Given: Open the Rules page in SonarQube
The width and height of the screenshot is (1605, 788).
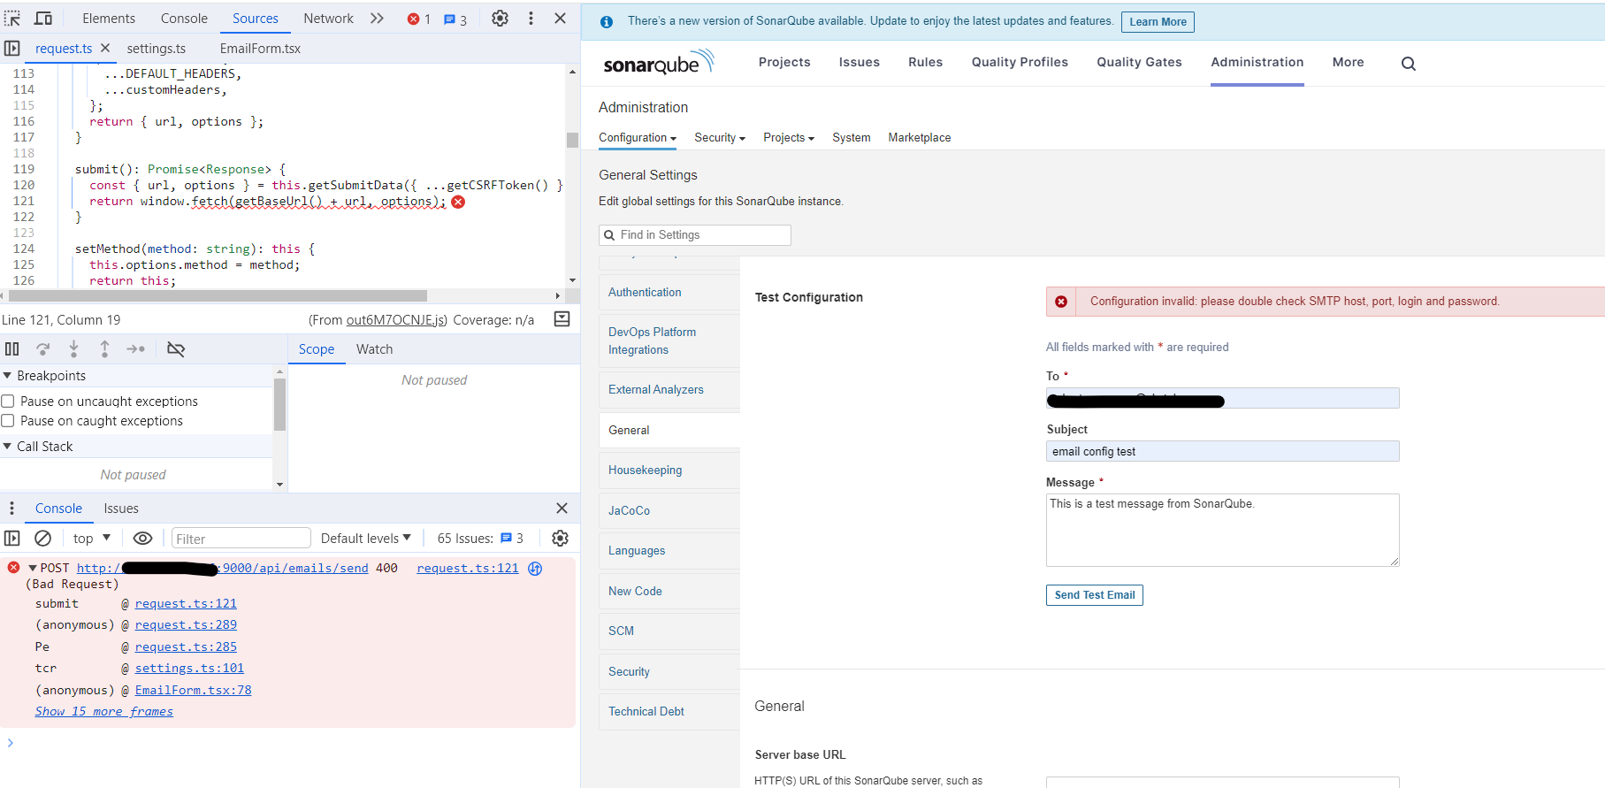Looking at the screenshot, I should (x=925, y=62).
